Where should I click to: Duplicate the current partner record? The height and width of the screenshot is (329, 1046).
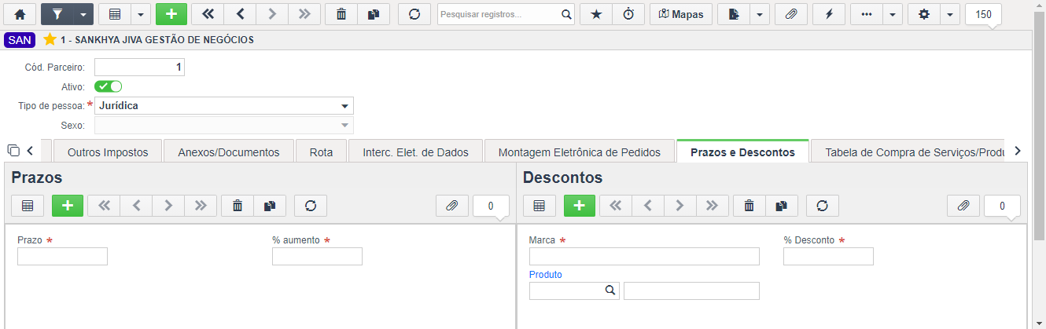[x=374, y=14]
